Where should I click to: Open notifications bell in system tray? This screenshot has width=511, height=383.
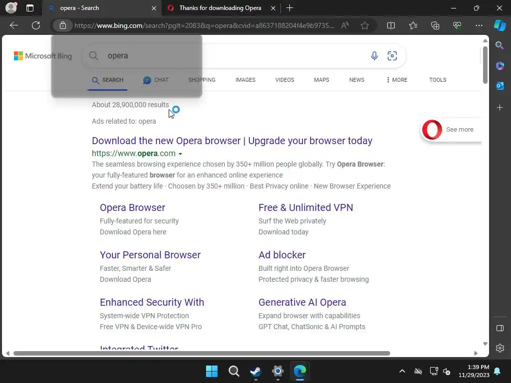pos(498,371)
